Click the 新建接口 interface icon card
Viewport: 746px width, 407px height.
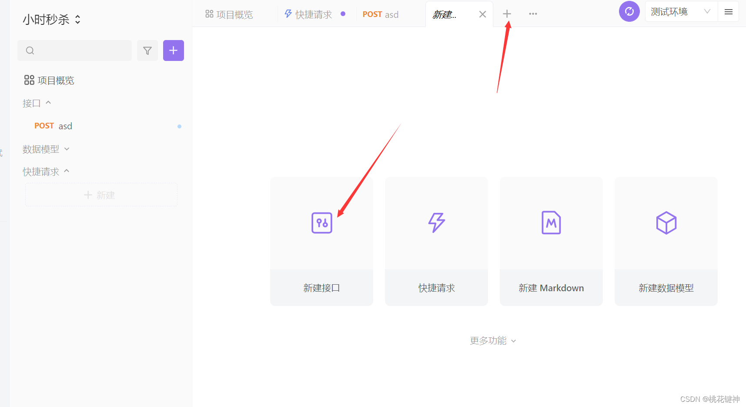pyautogui.click(x=321, y=223)
